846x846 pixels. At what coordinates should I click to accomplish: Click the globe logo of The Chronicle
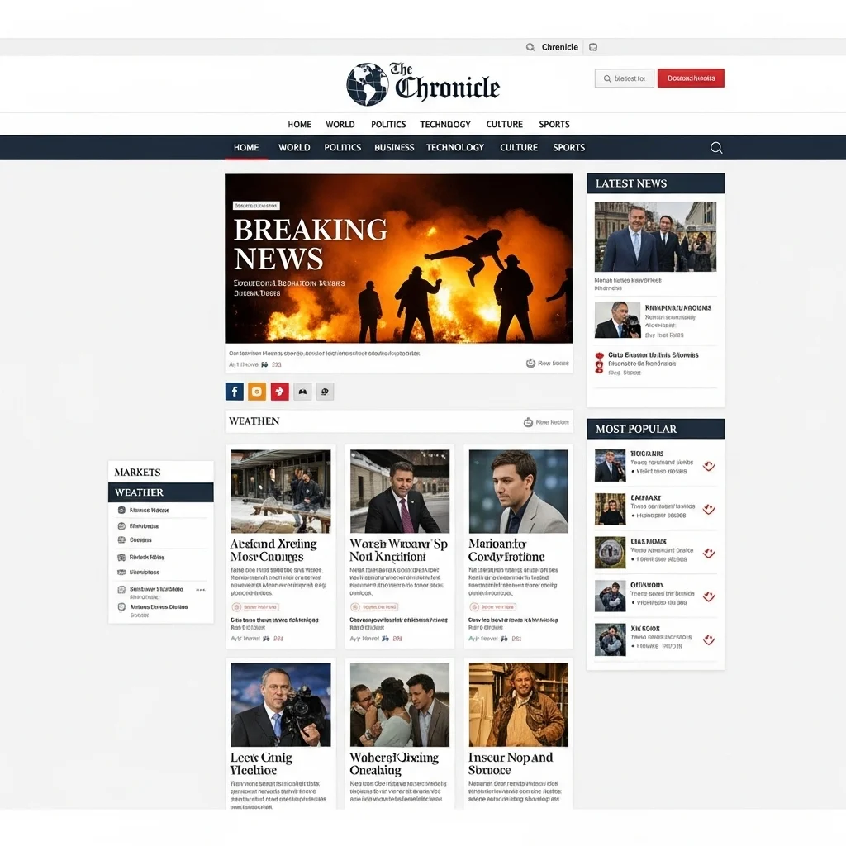[367, 84]
